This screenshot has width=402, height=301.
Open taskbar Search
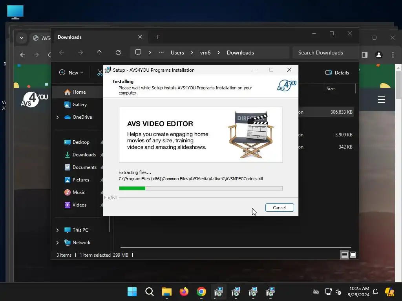point(150,292)
